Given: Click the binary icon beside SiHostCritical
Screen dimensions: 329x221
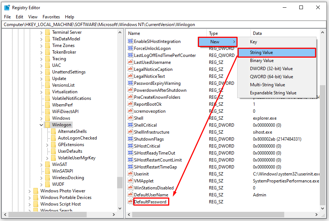Looking at the screenshot, I should pyautogui.click(x=130, y=146).
